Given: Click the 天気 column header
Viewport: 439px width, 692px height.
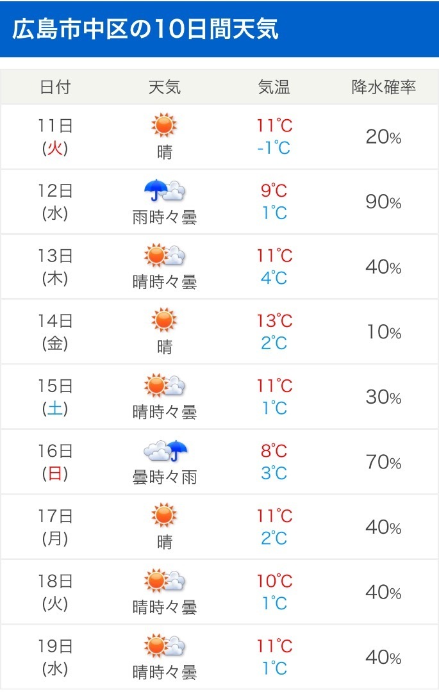Looking at the screenshot, I should (164, 87).
